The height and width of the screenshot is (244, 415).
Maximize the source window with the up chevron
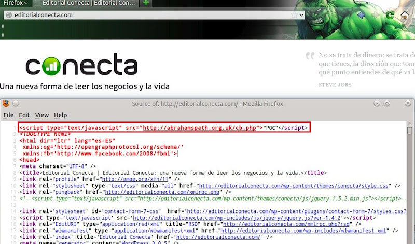click(387, 103)
